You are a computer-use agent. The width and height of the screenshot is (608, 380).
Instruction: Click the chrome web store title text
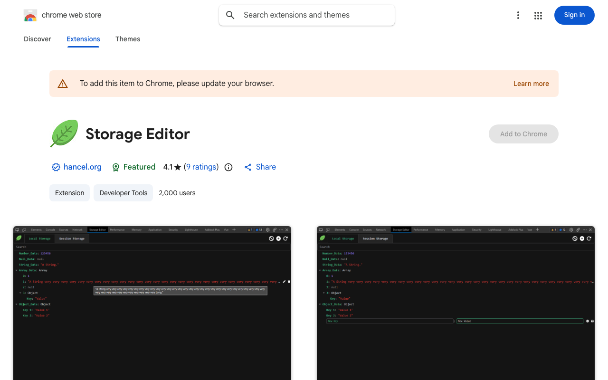(72, 15)
